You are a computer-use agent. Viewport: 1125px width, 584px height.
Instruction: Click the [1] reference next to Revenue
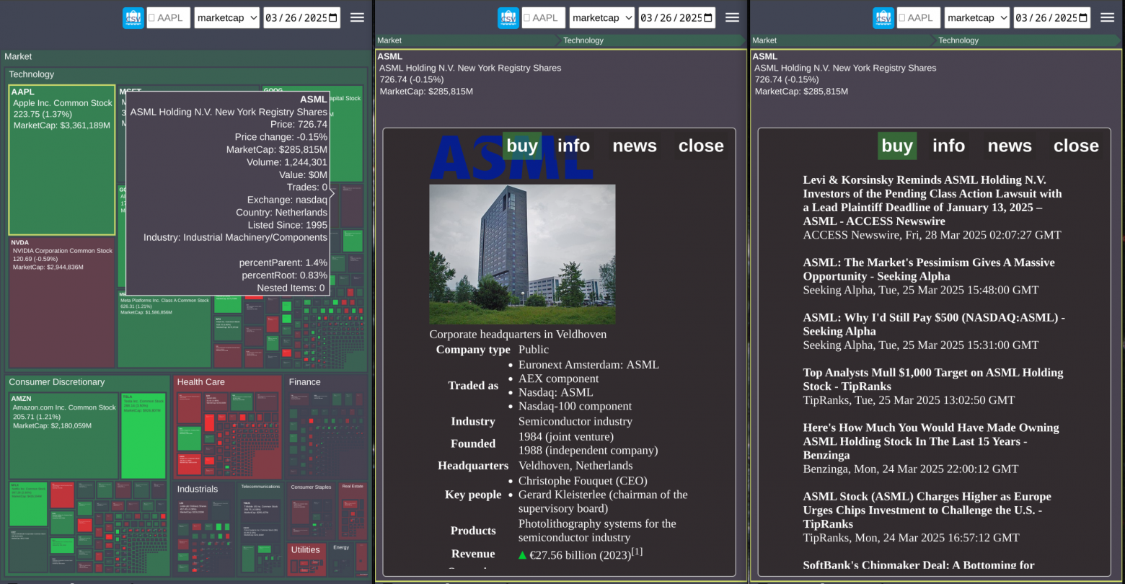[x=637, y=552]
